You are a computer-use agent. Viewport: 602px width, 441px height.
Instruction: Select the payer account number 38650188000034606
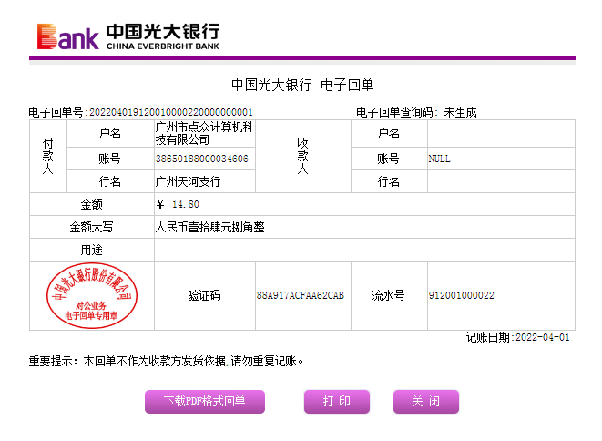[x=202, y=159]
